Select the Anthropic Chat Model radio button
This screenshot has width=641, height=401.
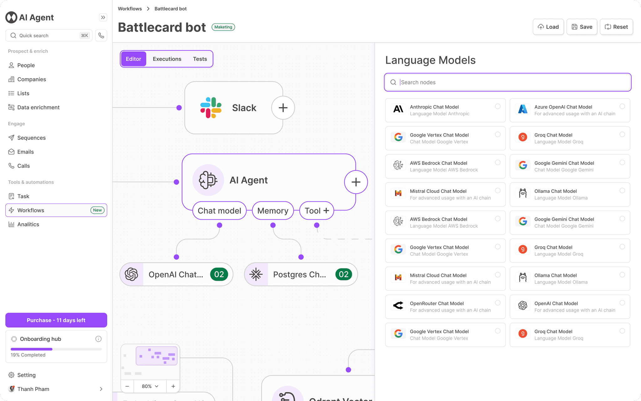(x=498, y=107)
